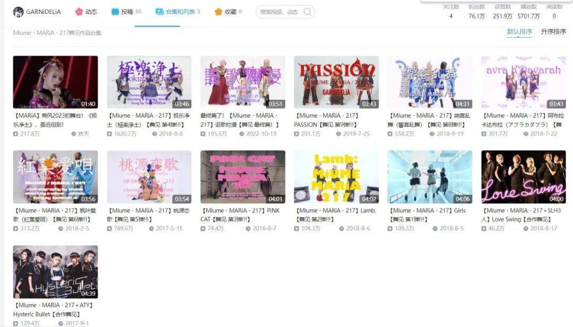Click the play count icon beside 1620.7万
Viewport: 573px width, 327px height.
(x=109, y=134)
